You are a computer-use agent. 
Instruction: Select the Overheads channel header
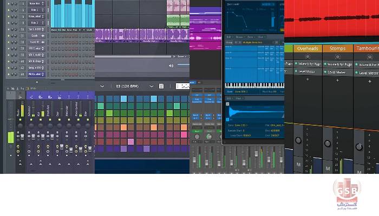pos(308,48)
